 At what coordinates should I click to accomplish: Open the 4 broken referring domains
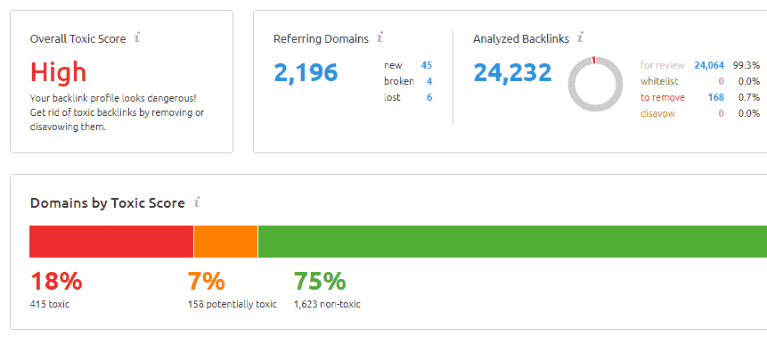point(429,81)
